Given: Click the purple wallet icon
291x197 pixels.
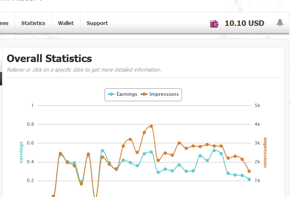Looking at the screenshot, I should pos(214,24).
